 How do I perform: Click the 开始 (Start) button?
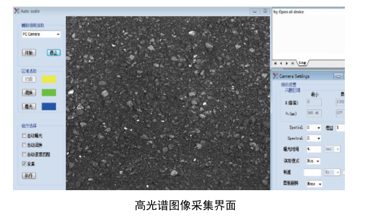[x=29, y=53]
